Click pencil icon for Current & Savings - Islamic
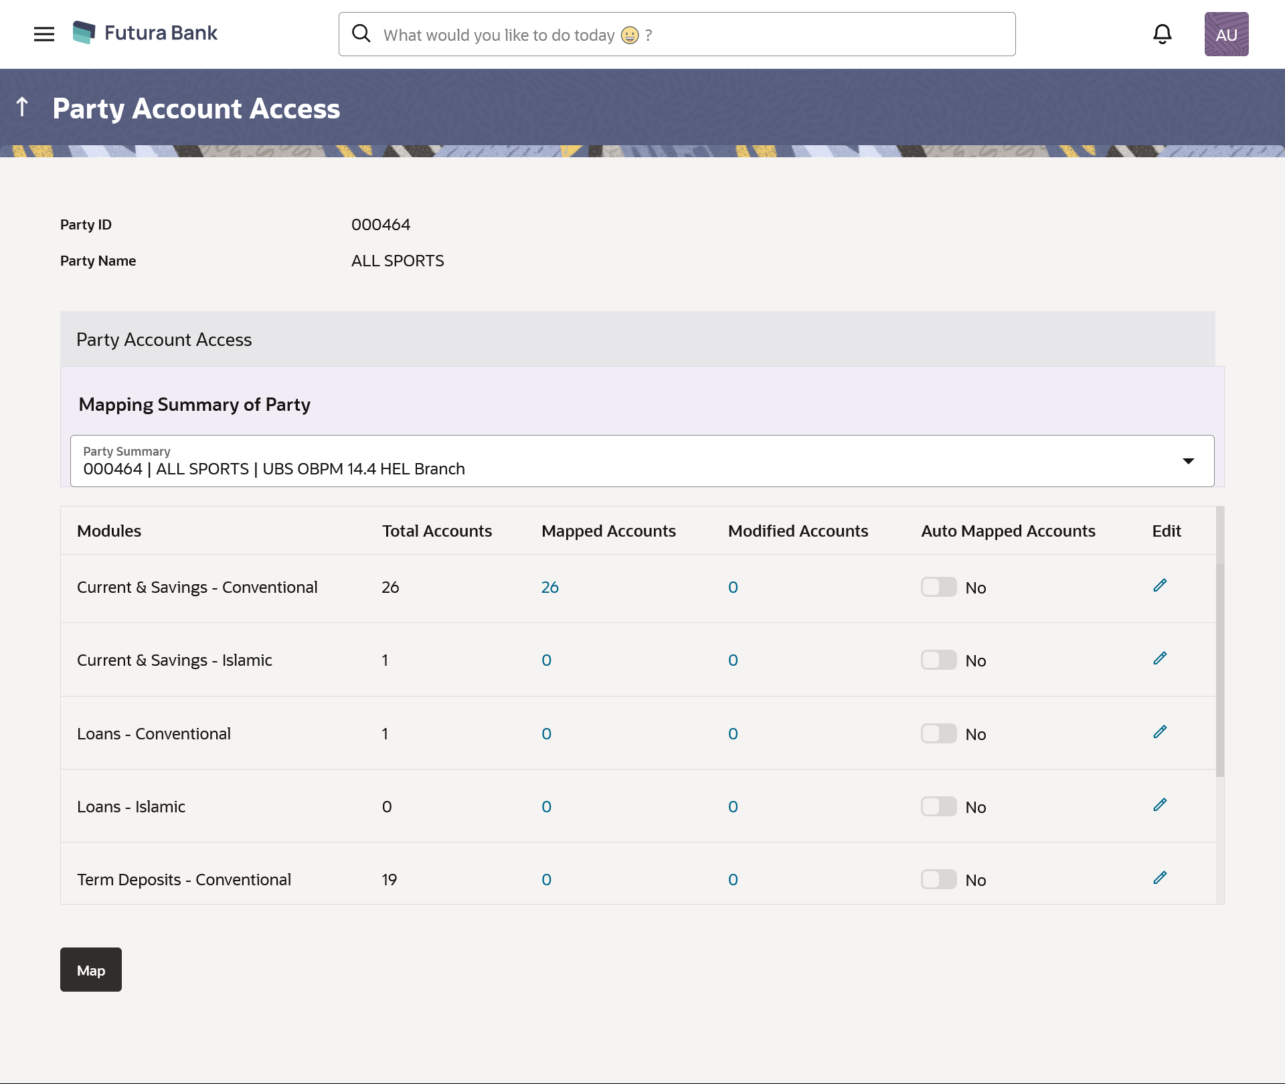The width and height of the screenshot is (1285, 1084). click(x=1160, y=659)
